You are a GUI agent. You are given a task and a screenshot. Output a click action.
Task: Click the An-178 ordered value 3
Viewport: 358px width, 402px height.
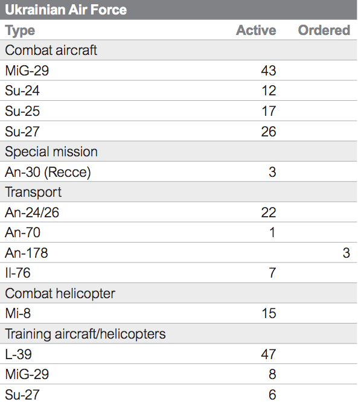tap(346, 253)
